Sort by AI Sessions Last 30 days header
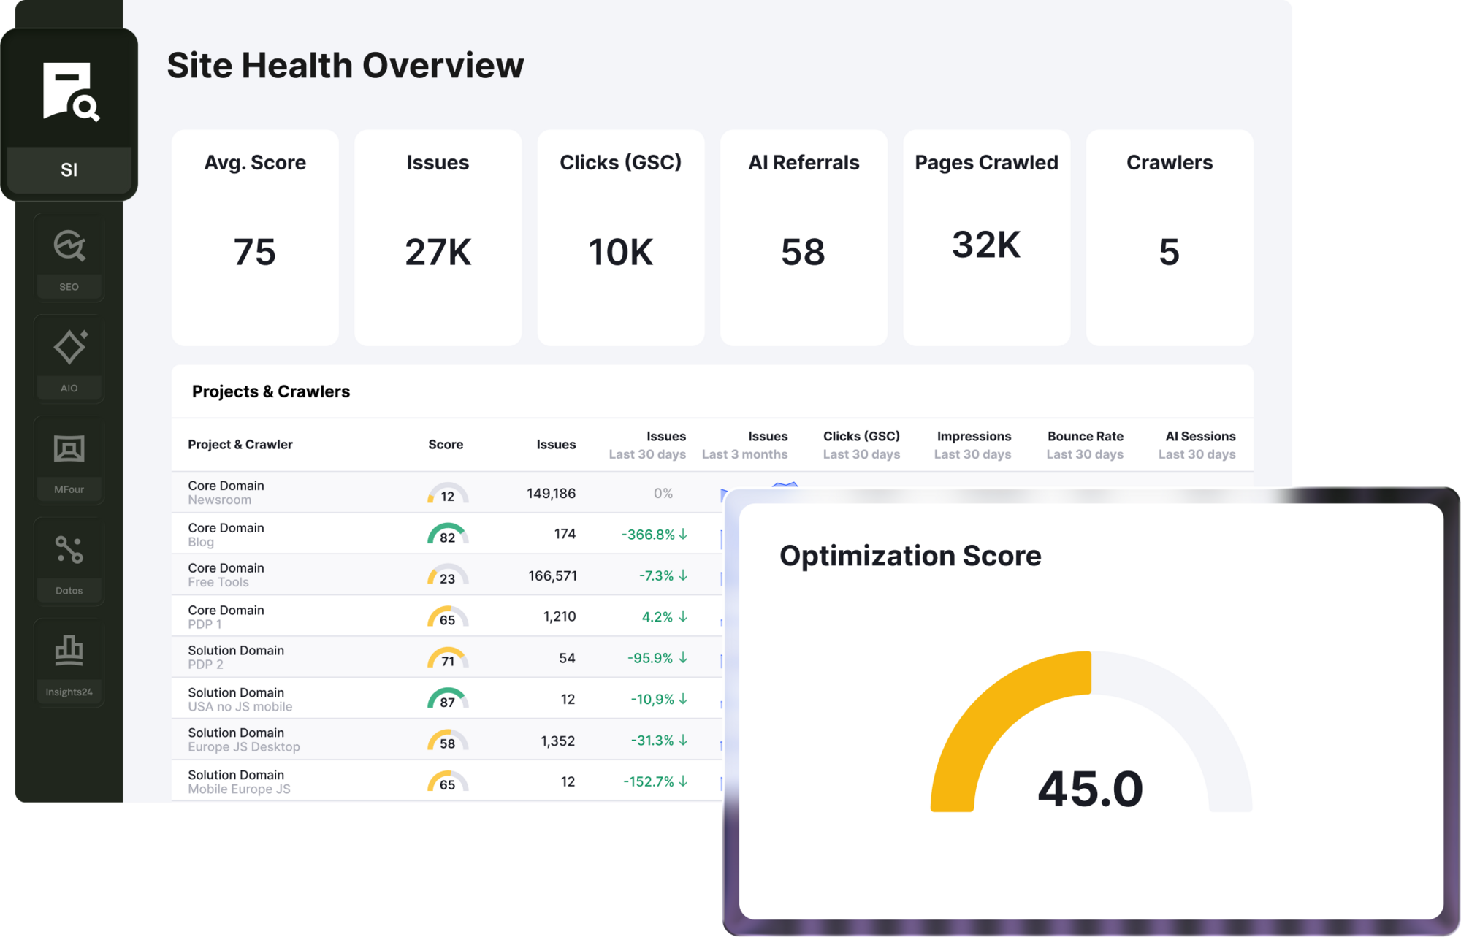This screenshot has height=937, width=1461. [x=1197, y=445]
